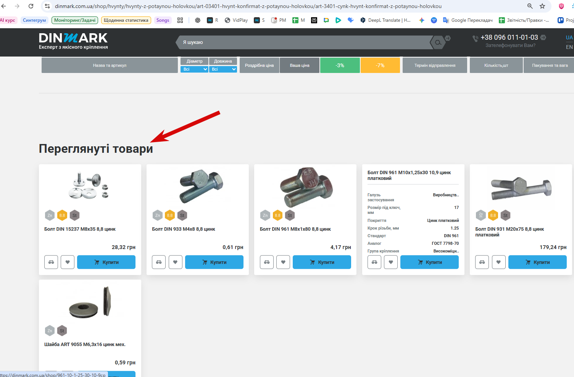Open the tab groups grid icon in bookmarks bar
Image resolution: width=574 pixels, height=377 pixels.
tap(180, 20)
